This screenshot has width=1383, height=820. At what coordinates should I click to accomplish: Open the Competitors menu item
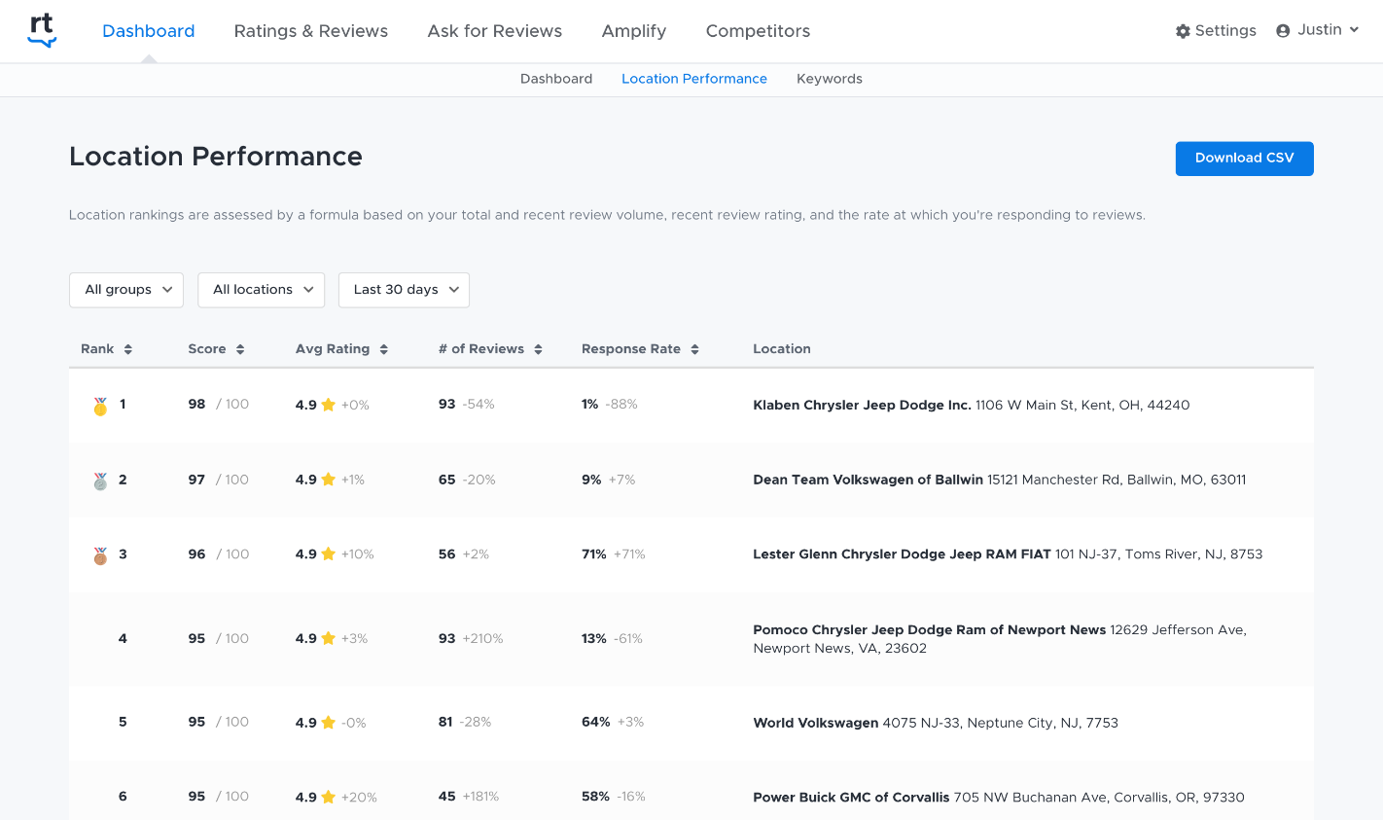[x=758, y=31]
